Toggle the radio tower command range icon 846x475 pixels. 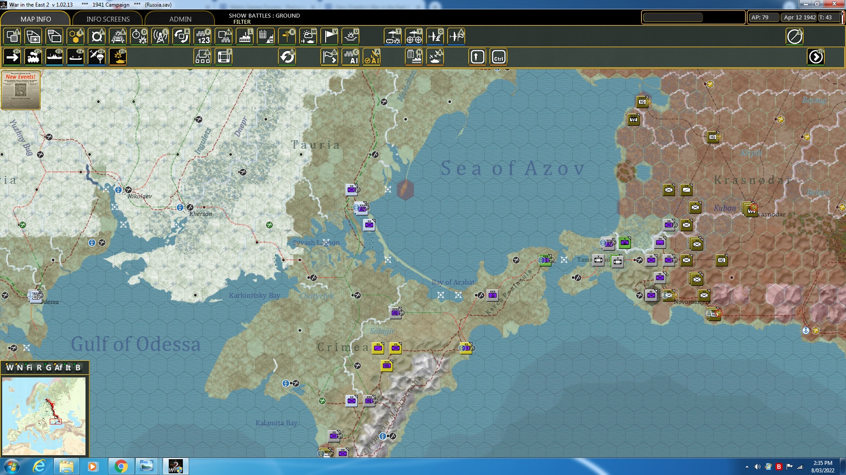point(160,37)
